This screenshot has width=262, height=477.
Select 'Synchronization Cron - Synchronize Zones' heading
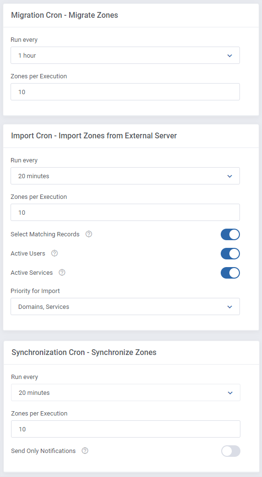coord(84,352)
